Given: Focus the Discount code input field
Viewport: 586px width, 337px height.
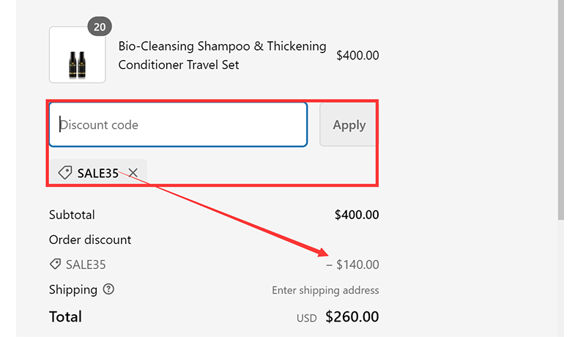Looking at the screenshot, I should click(x=178, y=125).
